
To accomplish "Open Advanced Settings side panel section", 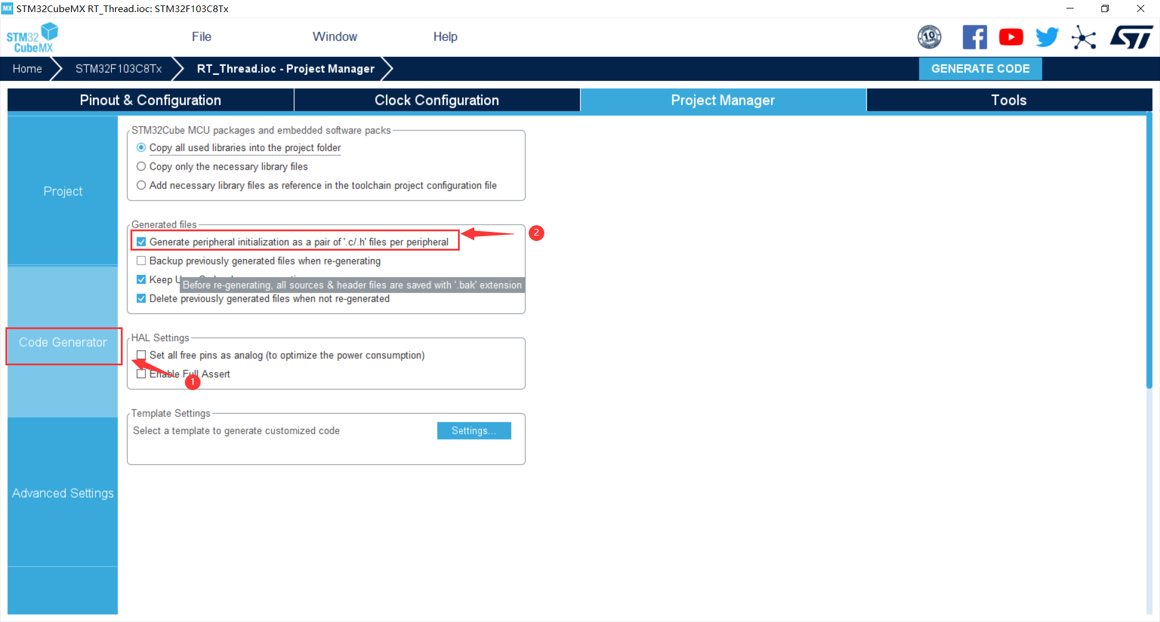I will 63,493.
